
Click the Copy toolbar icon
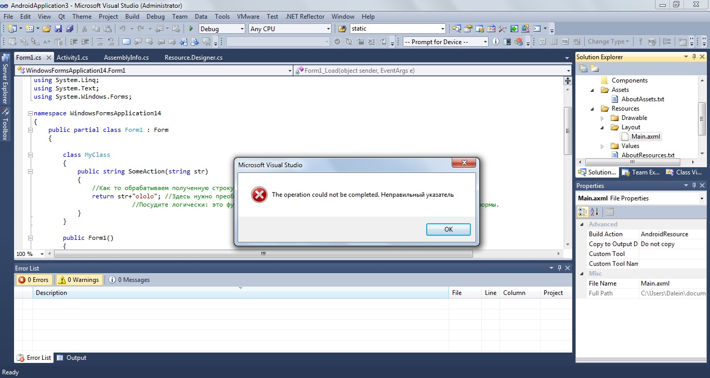pos(96,29)
